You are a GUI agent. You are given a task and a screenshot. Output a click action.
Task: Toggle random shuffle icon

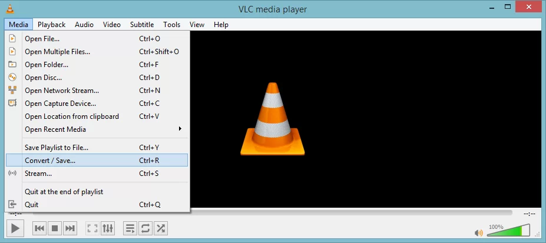[x=161, y=228]
